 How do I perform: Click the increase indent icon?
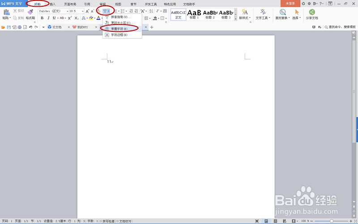coord(136,11)
